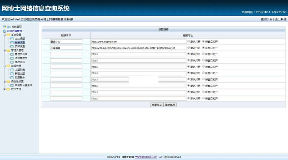Click the 管理员管理 folder icon
The image size is (288, 160).
click(8, 50)
